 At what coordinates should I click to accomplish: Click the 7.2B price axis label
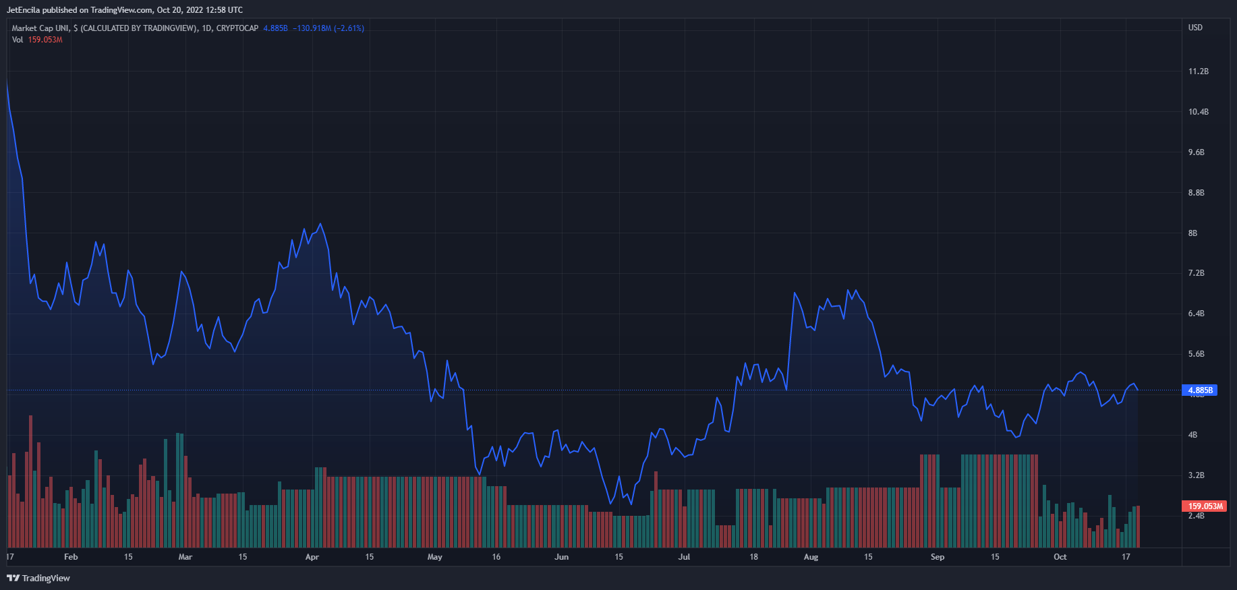(x=1196, y=273)
